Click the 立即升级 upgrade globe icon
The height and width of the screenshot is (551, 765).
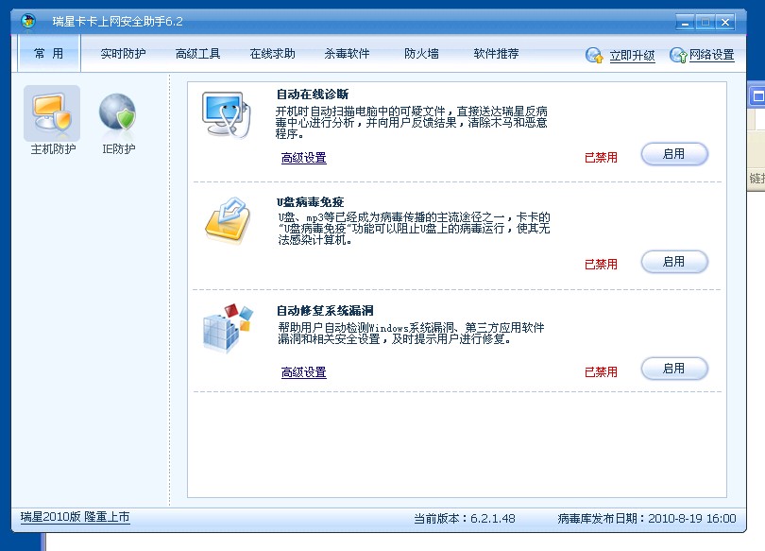pos(594,55)
